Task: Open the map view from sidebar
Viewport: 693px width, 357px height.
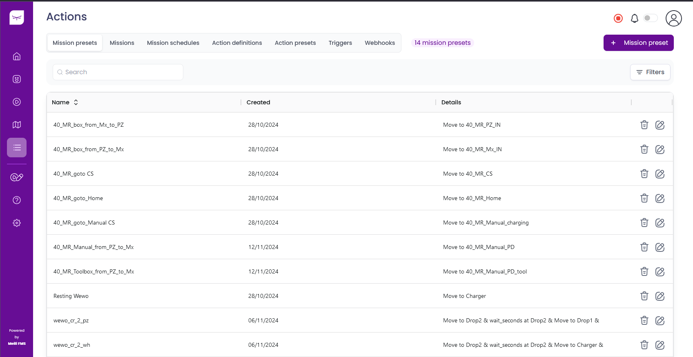Action: pyautogui.click(x=17, y=125)
